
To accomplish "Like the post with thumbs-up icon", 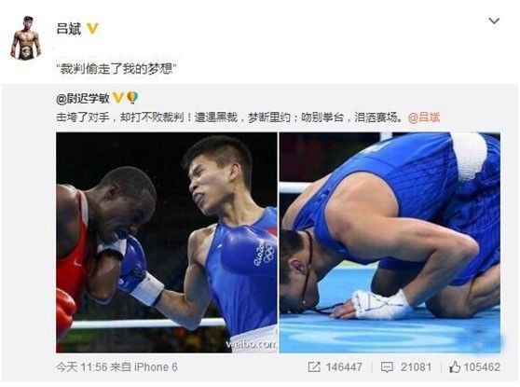I will (455, 366).
